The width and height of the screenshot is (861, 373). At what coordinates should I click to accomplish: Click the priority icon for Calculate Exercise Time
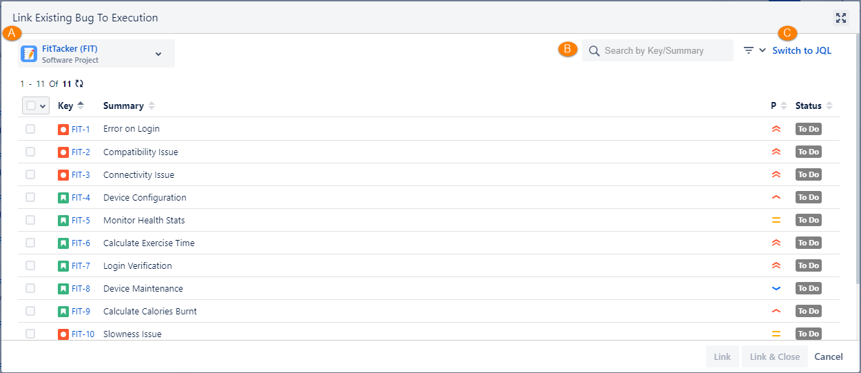click(x=776, y=243)
